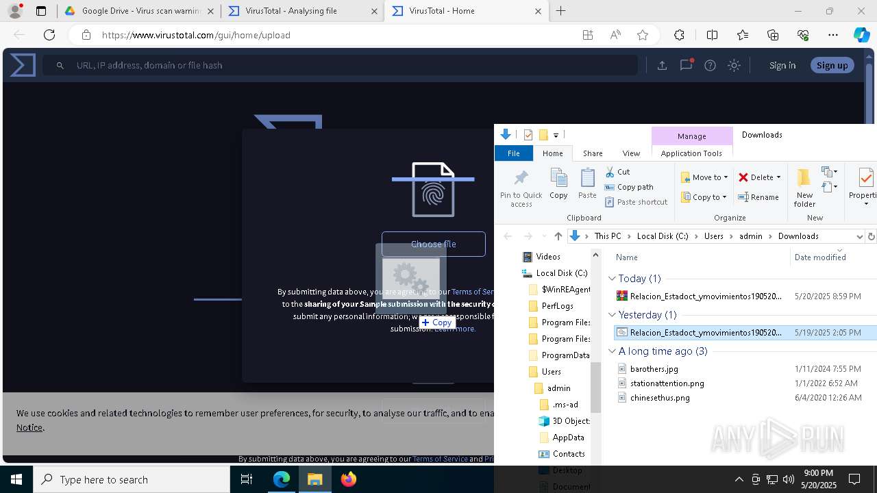This screenshot has height=493, width=877.
Task: Open the Quick Access Toolbar customize dropdown
Action: tap(556, 135)
